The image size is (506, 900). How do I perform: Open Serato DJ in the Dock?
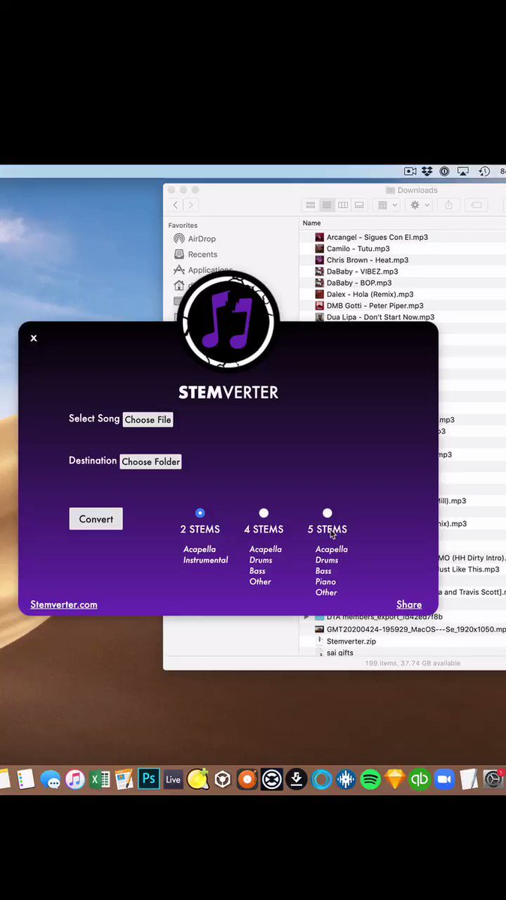272,779
